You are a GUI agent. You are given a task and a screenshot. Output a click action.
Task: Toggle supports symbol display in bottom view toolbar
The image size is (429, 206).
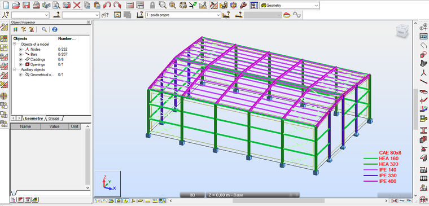point(119,201)
